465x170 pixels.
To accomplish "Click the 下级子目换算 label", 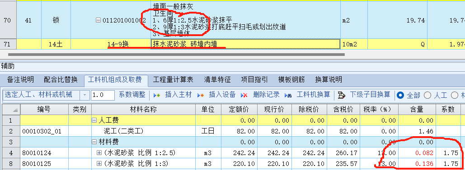I will pyautogui.click(x=370, y=95).
